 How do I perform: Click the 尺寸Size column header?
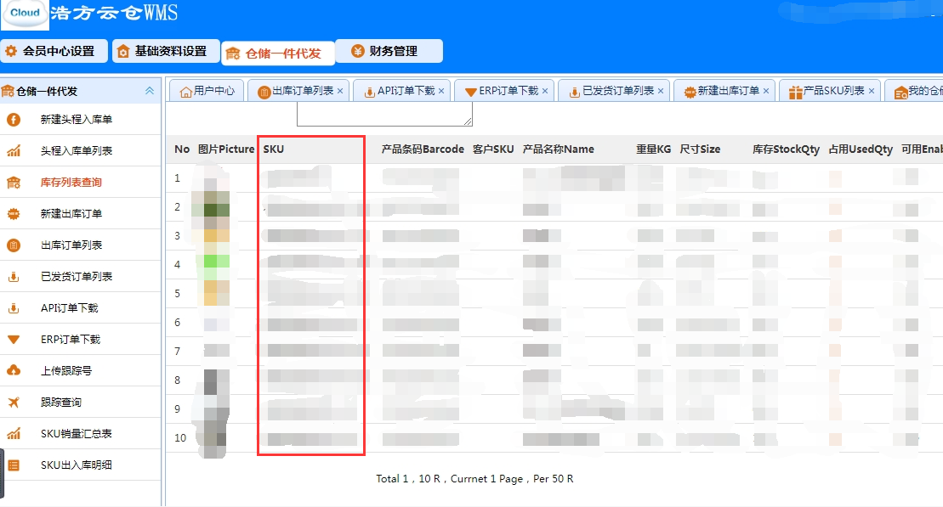tap(700, 149)
